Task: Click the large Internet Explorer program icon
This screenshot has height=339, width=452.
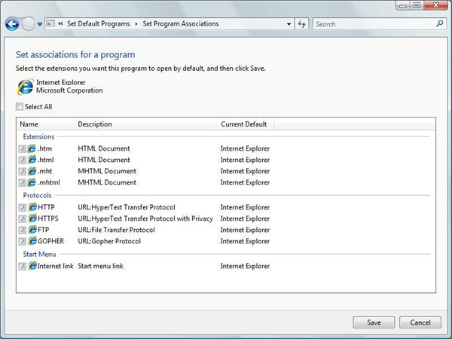Action: click(24, 86)
